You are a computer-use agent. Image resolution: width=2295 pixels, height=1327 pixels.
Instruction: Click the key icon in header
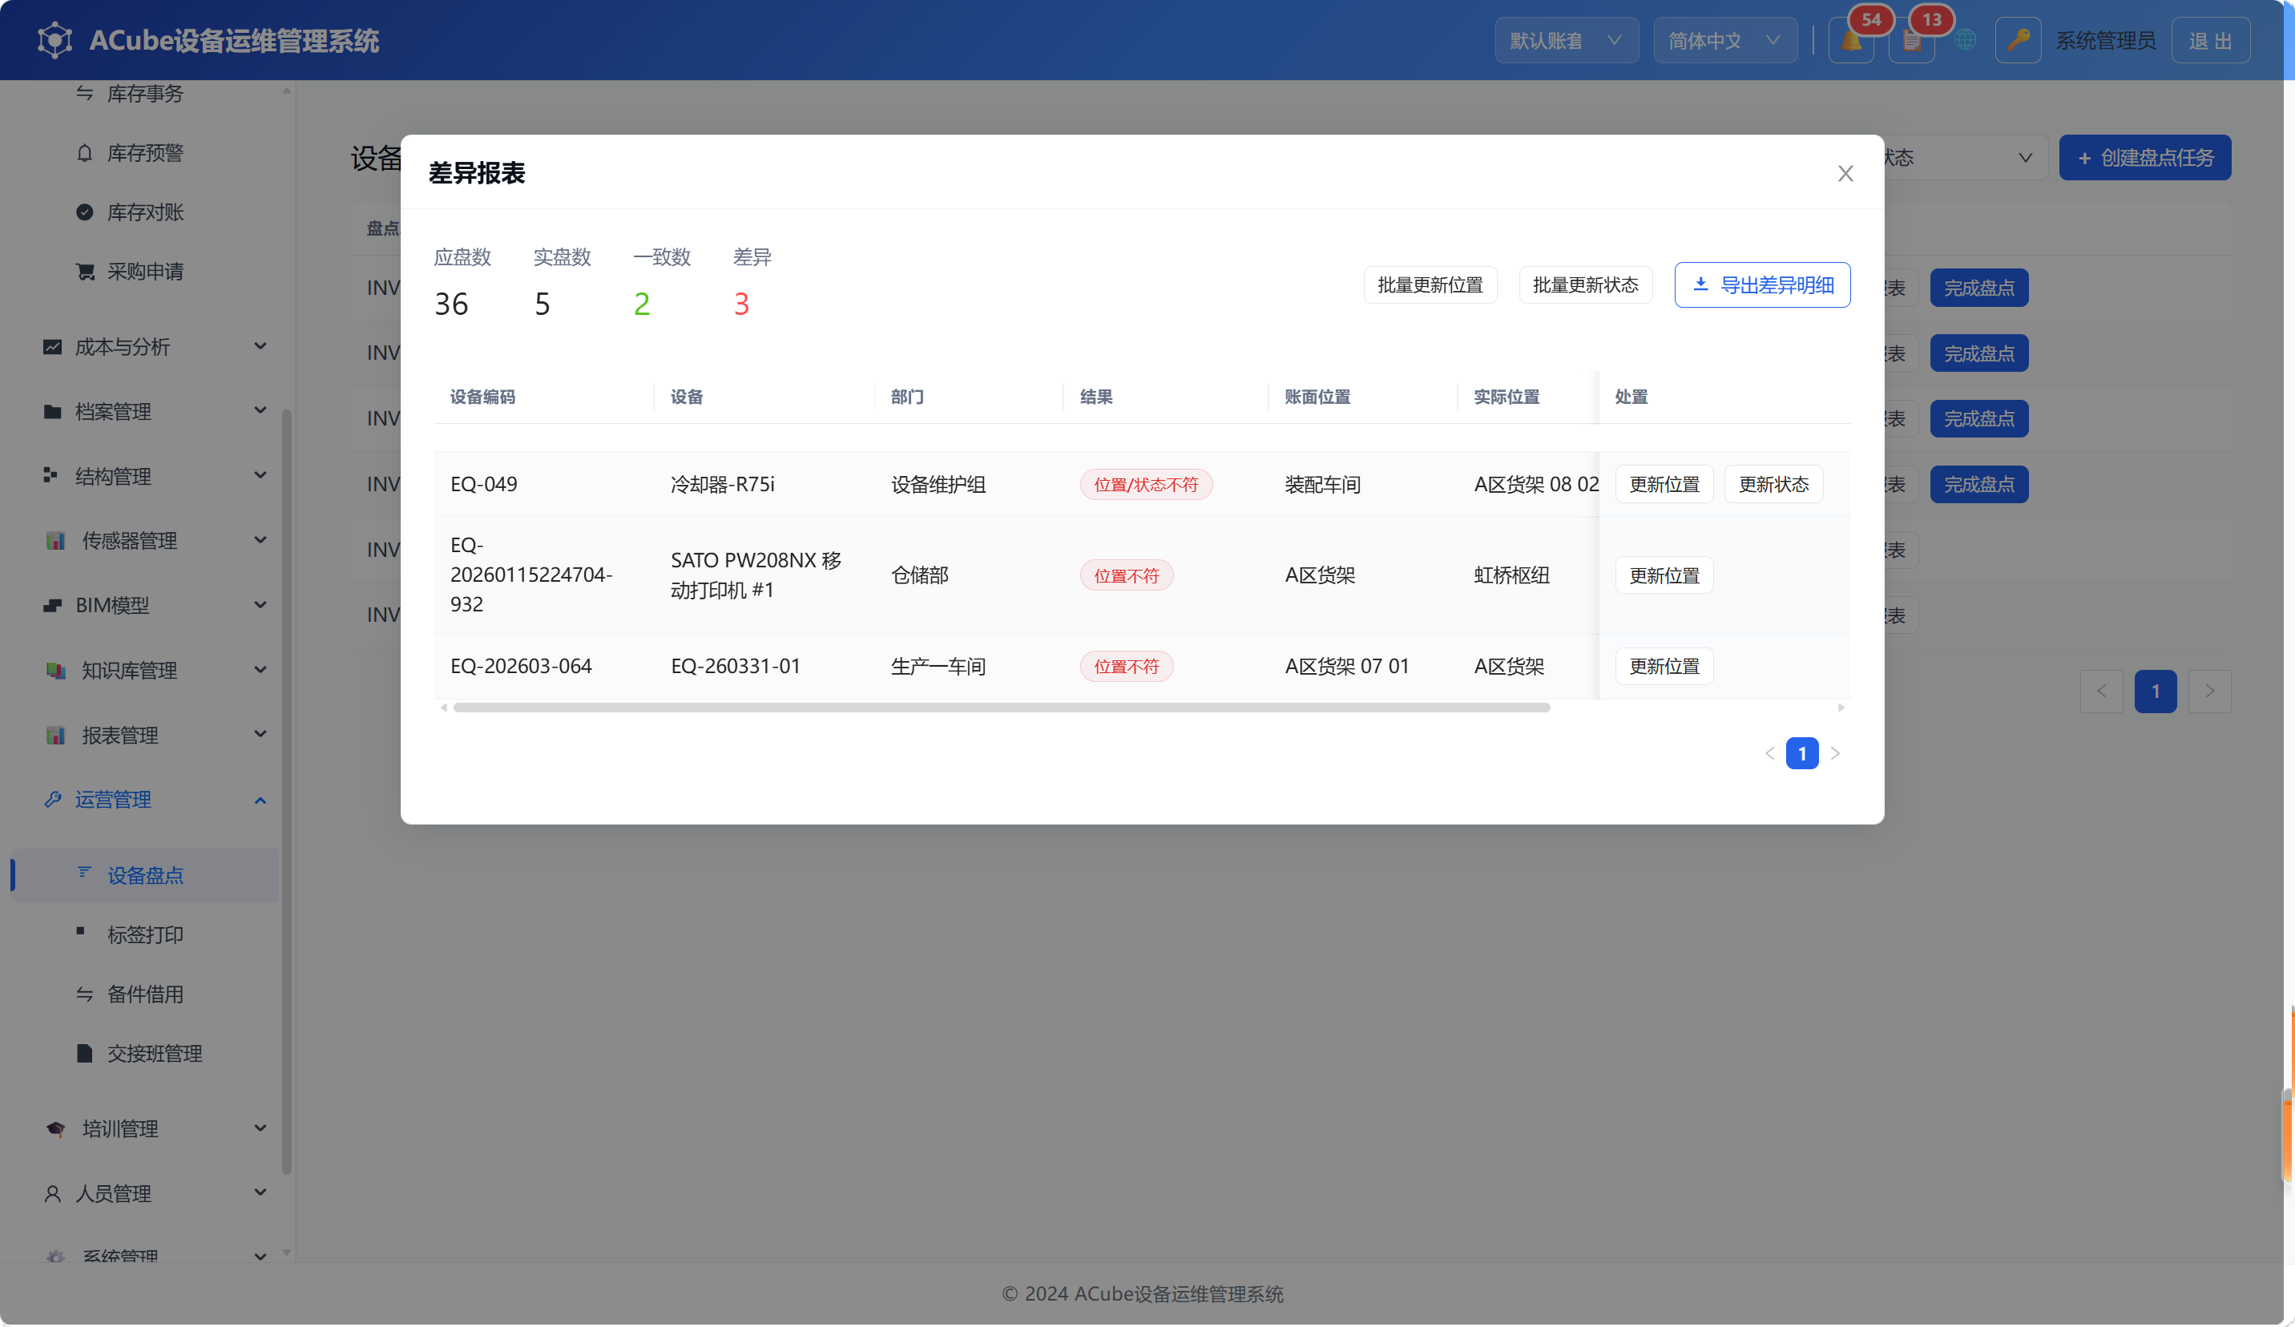point(2019,40)
